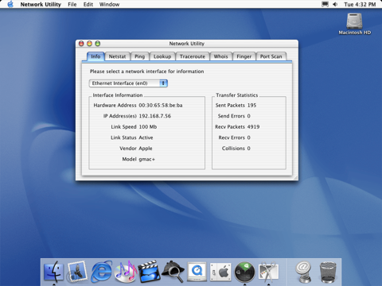Switch to the Lookup tab
The height and width of the screenshot is (286, 382).
162,56
